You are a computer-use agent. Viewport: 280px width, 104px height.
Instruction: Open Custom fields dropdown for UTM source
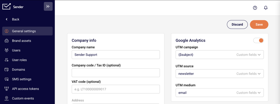point(249,74)
